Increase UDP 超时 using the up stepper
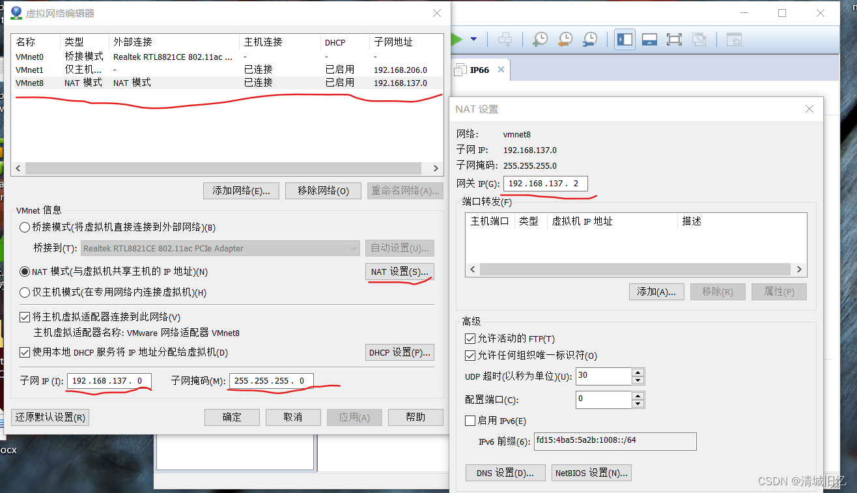The height and width of the screenshot is (493, 857). [636, 372]
